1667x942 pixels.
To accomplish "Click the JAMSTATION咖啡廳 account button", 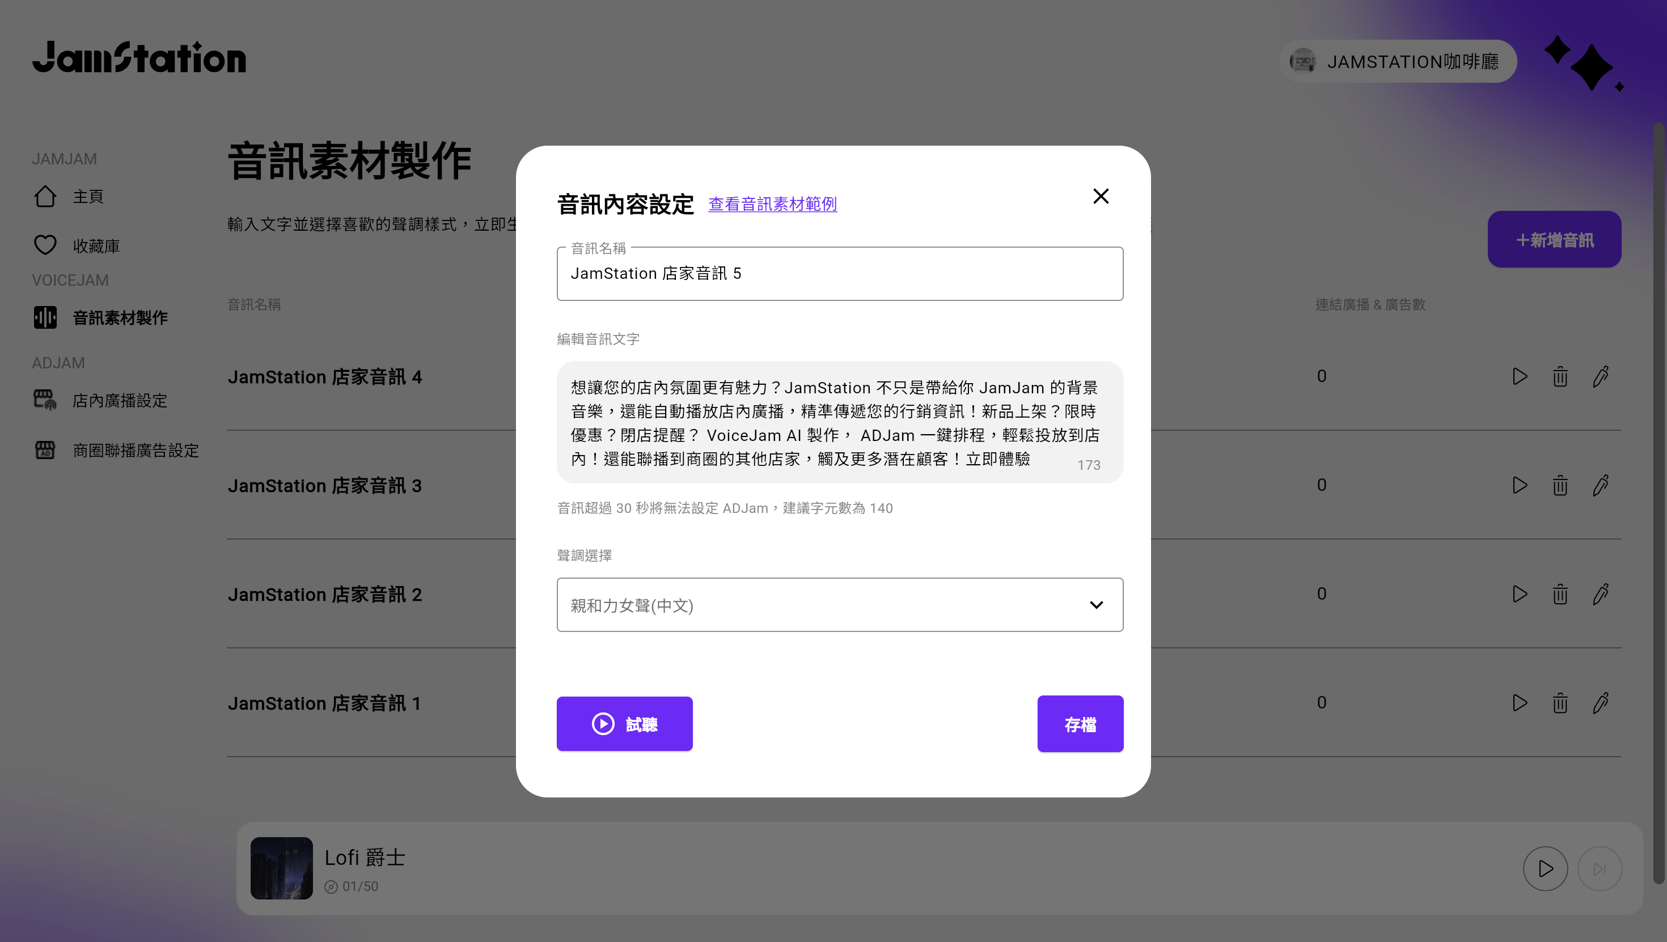I will pyautogui.click(x=1398, y=61).
